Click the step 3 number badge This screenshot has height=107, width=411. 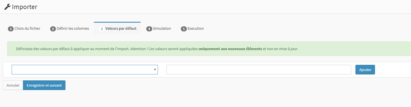[101, 29]
